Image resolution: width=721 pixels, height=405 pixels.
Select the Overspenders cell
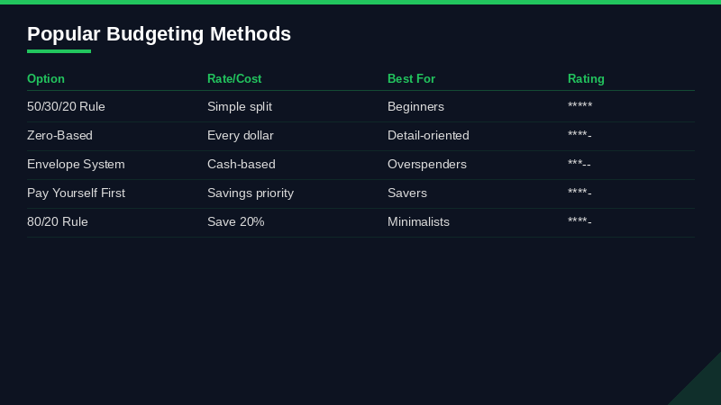click(427, 165)
